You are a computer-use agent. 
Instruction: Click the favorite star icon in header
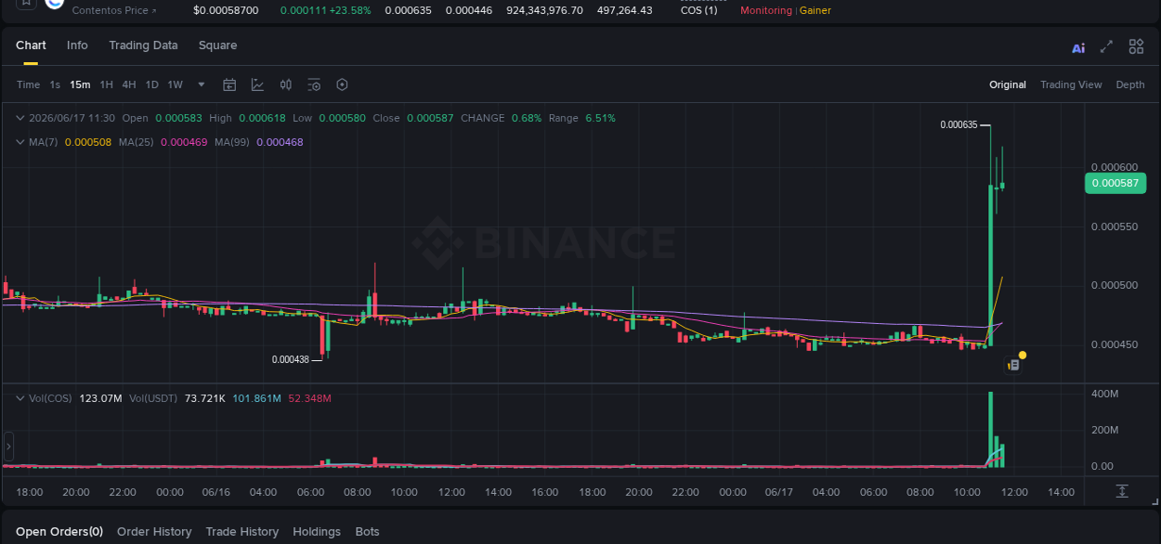pos(26,3)
